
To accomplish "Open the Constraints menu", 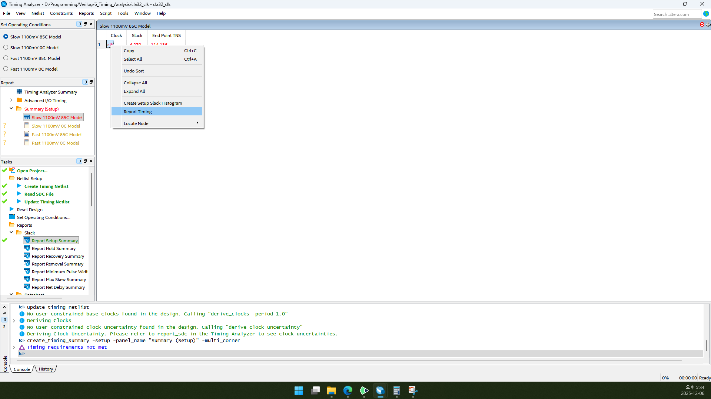I will click(61, 13).
